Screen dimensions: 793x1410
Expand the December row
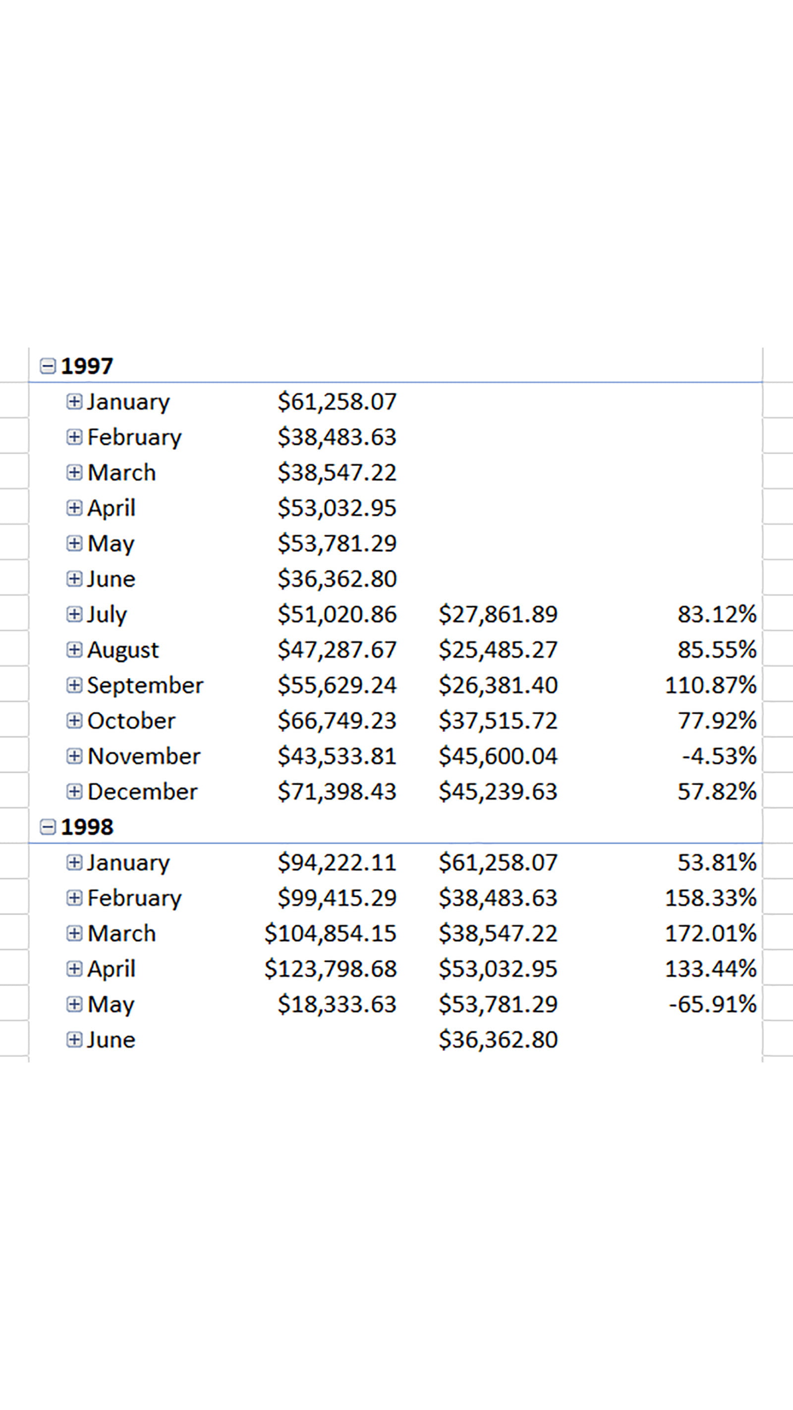74,791
